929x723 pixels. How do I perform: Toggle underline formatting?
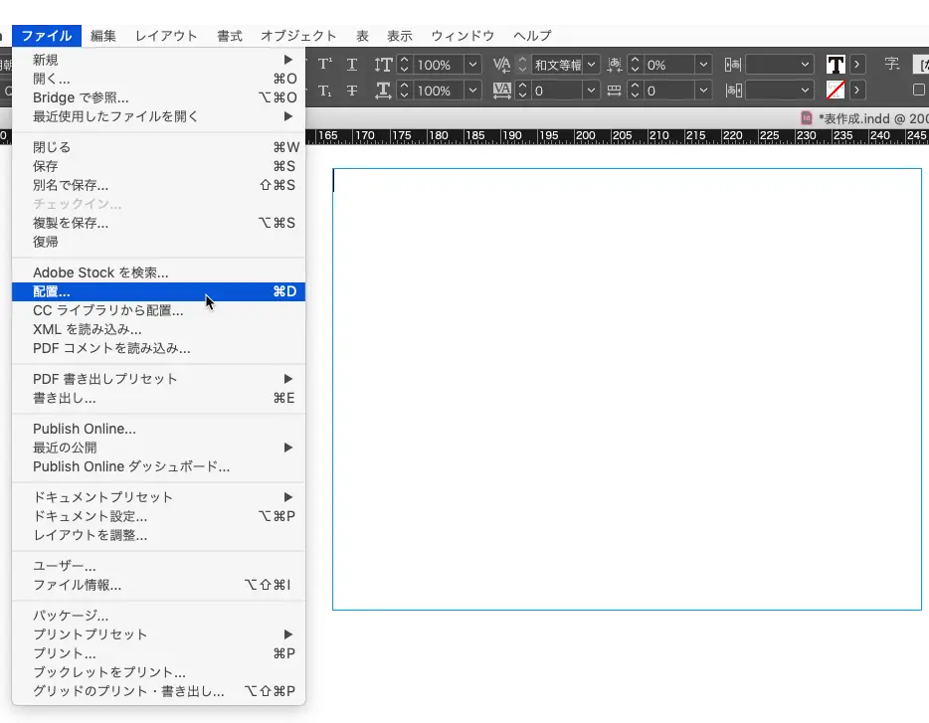coord(351,66)
